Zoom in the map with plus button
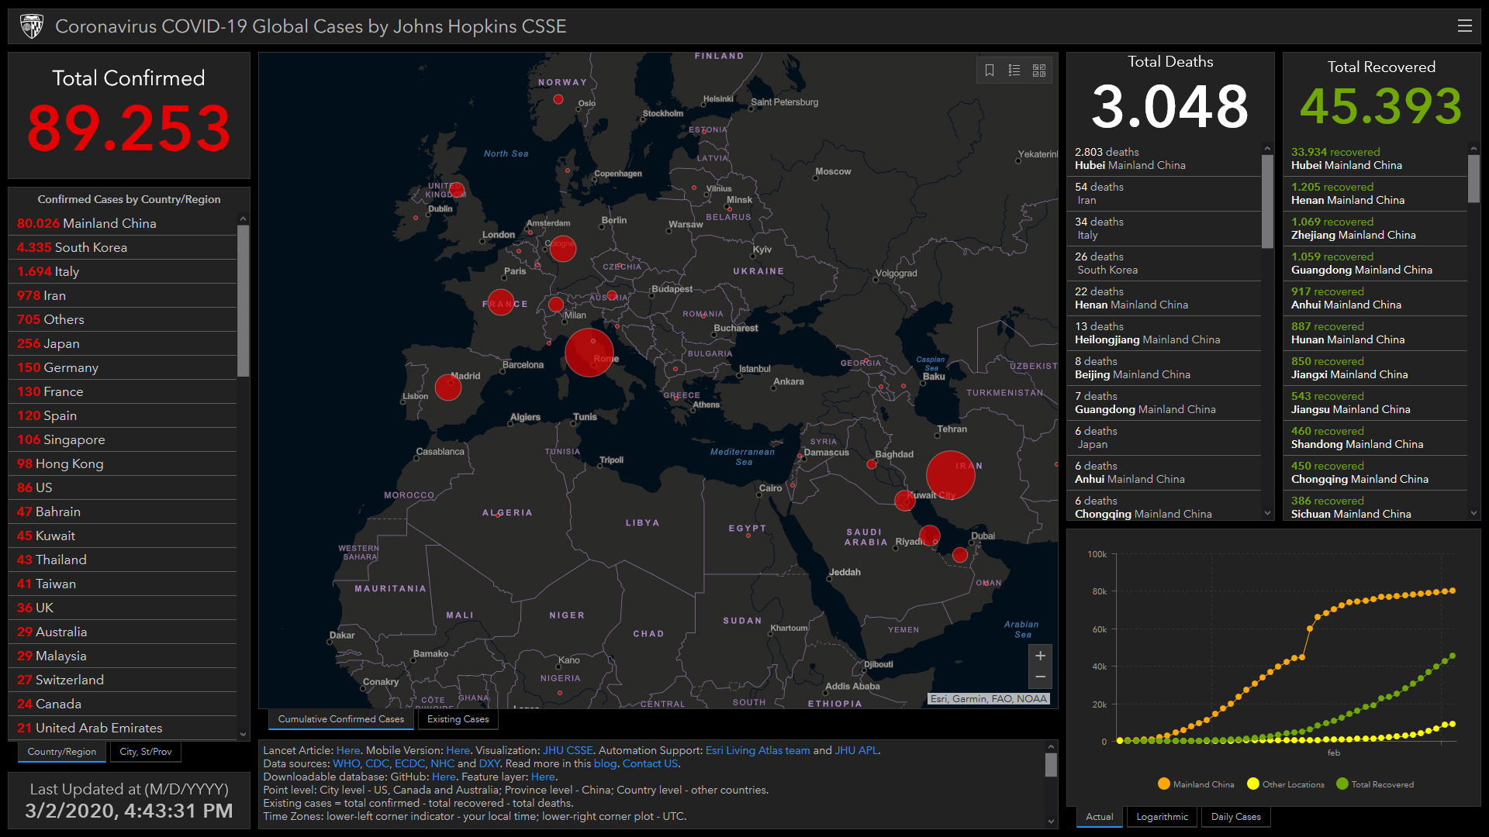This screenshot has height=837, width=1489. click(x=1040, y=656)
